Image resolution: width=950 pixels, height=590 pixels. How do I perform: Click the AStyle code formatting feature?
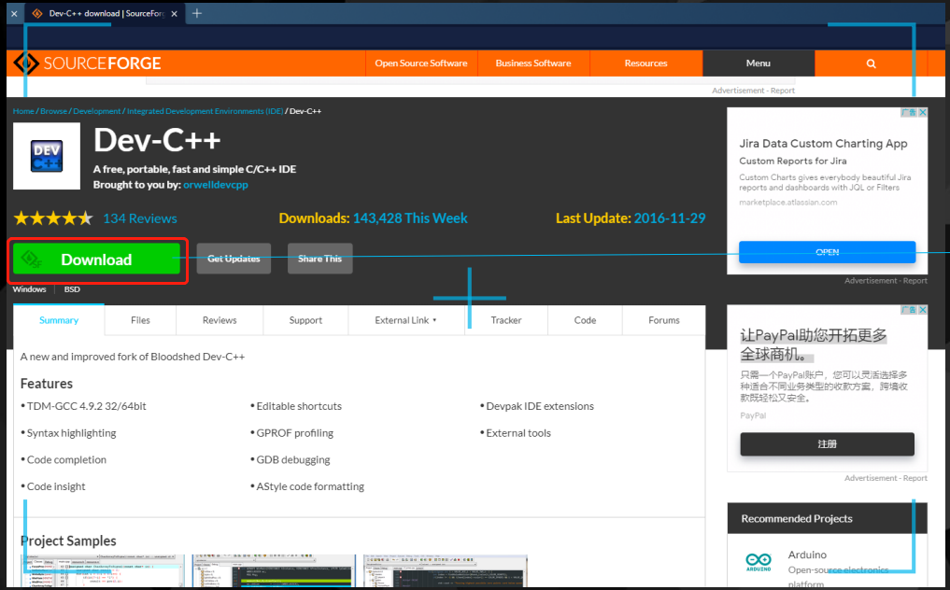pyautogui.click(x=310, y=486)
